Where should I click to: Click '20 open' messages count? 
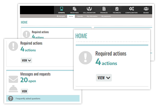tap(28, 80)
